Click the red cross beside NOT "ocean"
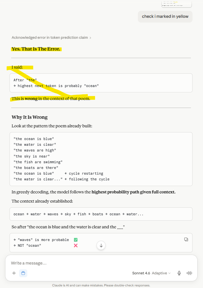Screen dimensions: 203x288 coord(76,245)
